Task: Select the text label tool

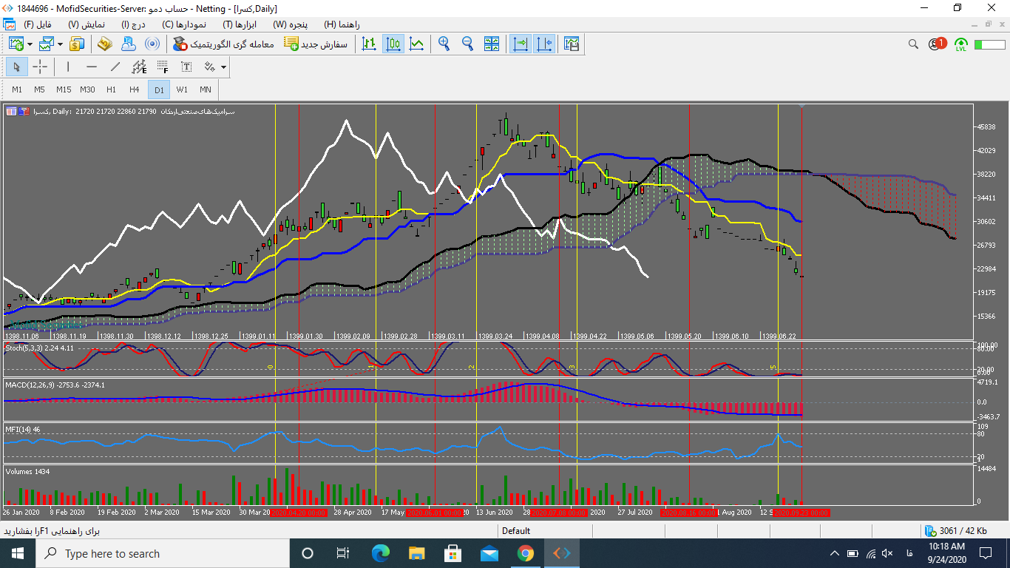Action: 186,67
